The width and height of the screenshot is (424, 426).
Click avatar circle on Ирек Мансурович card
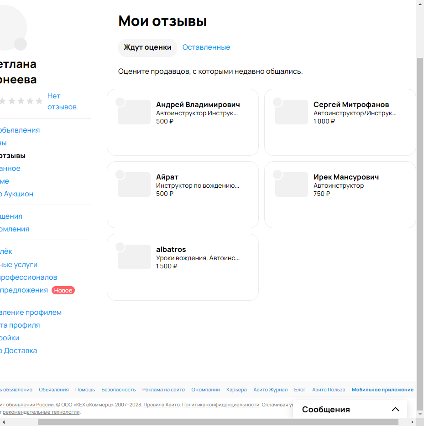coord(277,175)
